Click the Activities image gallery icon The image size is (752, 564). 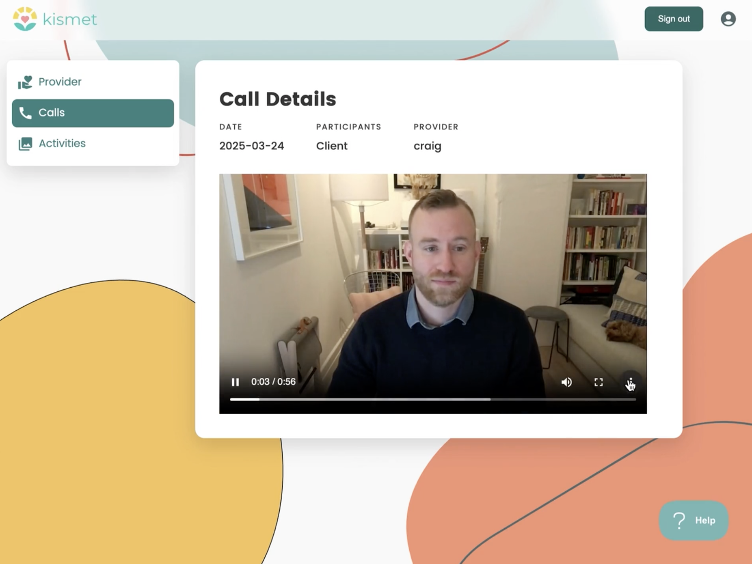[x=25, y=144]
